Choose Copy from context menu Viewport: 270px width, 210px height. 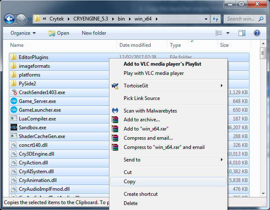point(168,182)
